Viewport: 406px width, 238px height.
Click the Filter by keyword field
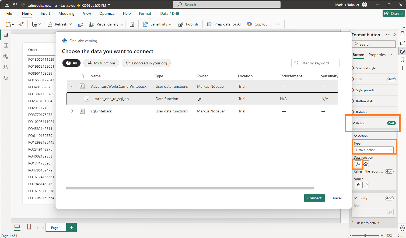(x=316, y=63)
